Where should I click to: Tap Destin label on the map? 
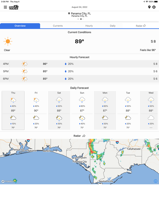pyautogui.click(x=47, y=151)
